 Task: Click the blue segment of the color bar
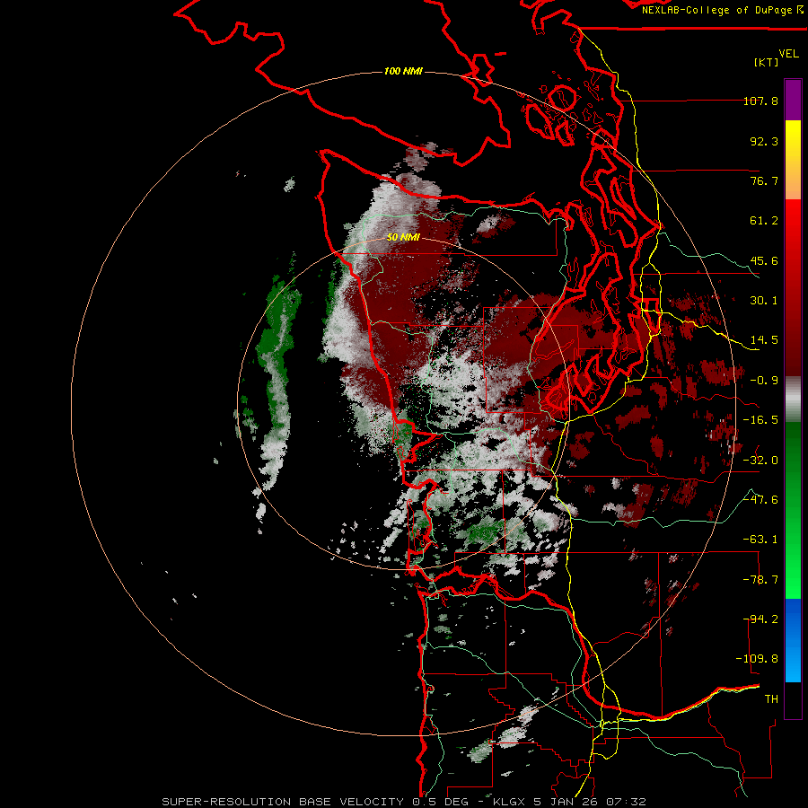793,640
